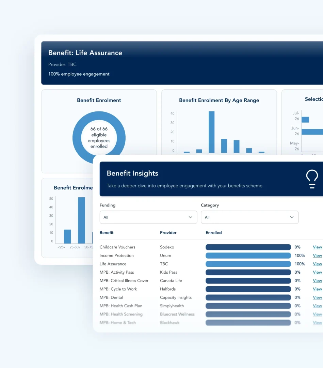Click the 100% employee engagement text
This screenshot has height=368, width=323.
(79, 74)
